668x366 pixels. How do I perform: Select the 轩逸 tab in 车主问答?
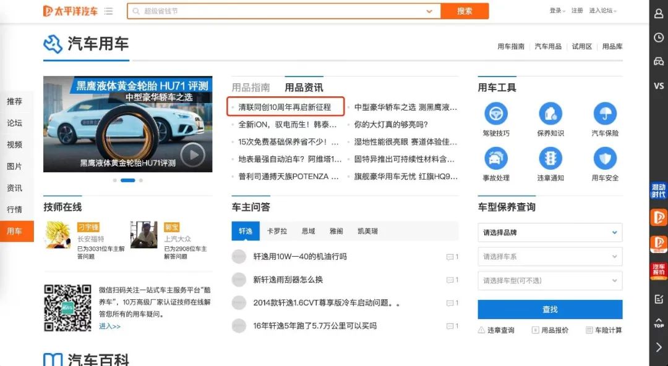coord(246,231)
